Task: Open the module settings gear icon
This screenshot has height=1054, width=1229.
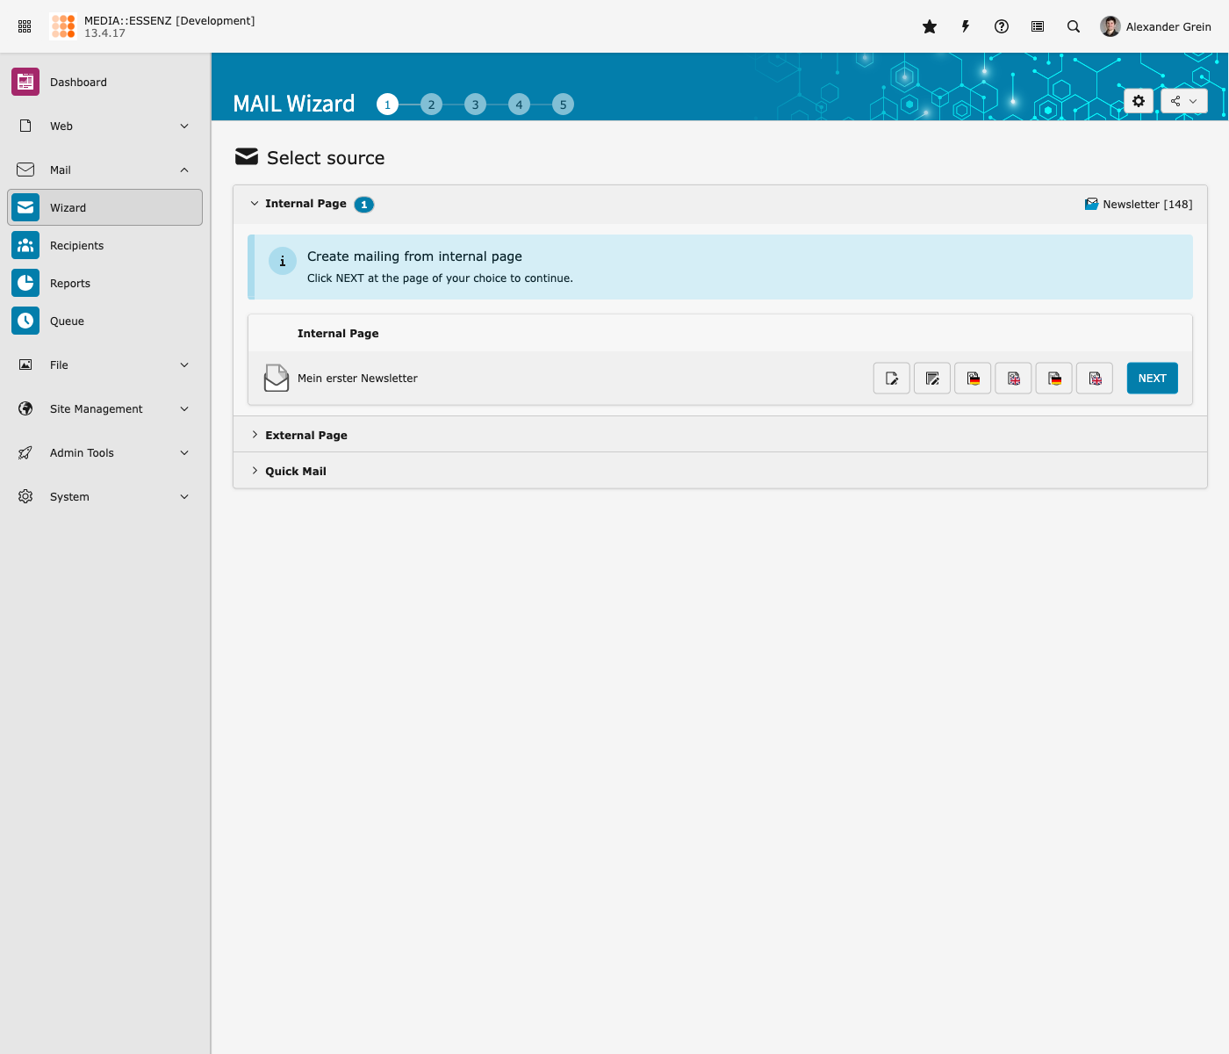Action: coord(1139,101)
